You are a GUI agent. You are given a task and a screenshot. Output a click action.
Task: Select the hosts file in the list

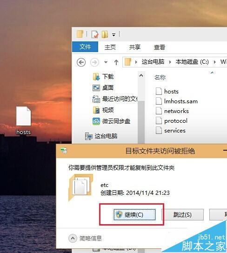click(x=167, y=91)
